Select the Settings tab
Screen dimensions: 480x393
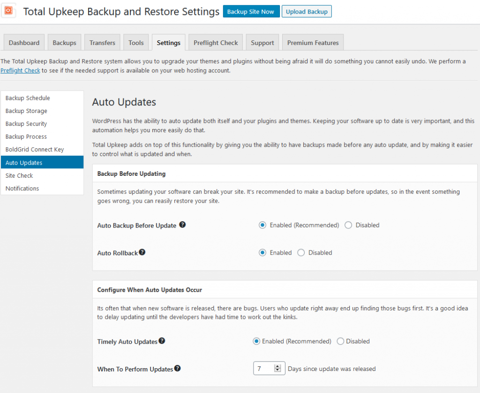[168, 43]
